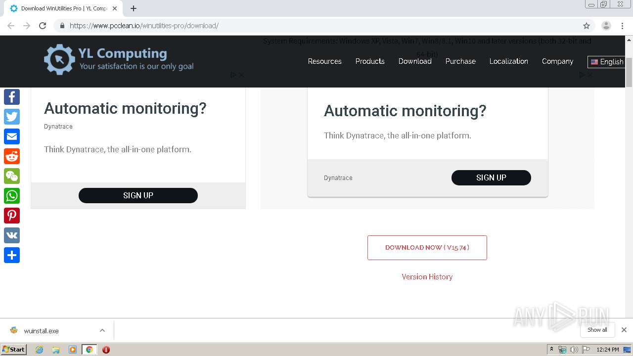Open the Windows Start menu

point(14,350)
